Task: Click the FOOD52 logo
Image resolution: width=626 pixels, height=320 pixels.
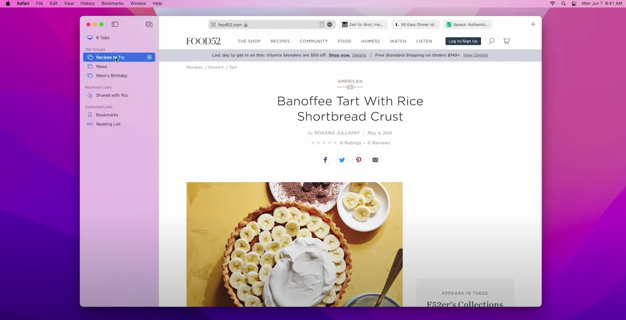Action: click(204, 41)
